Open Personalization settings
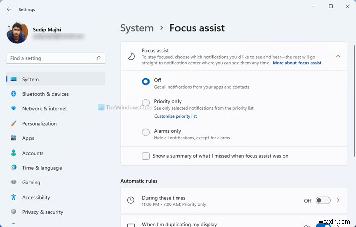 click(55, 123)
